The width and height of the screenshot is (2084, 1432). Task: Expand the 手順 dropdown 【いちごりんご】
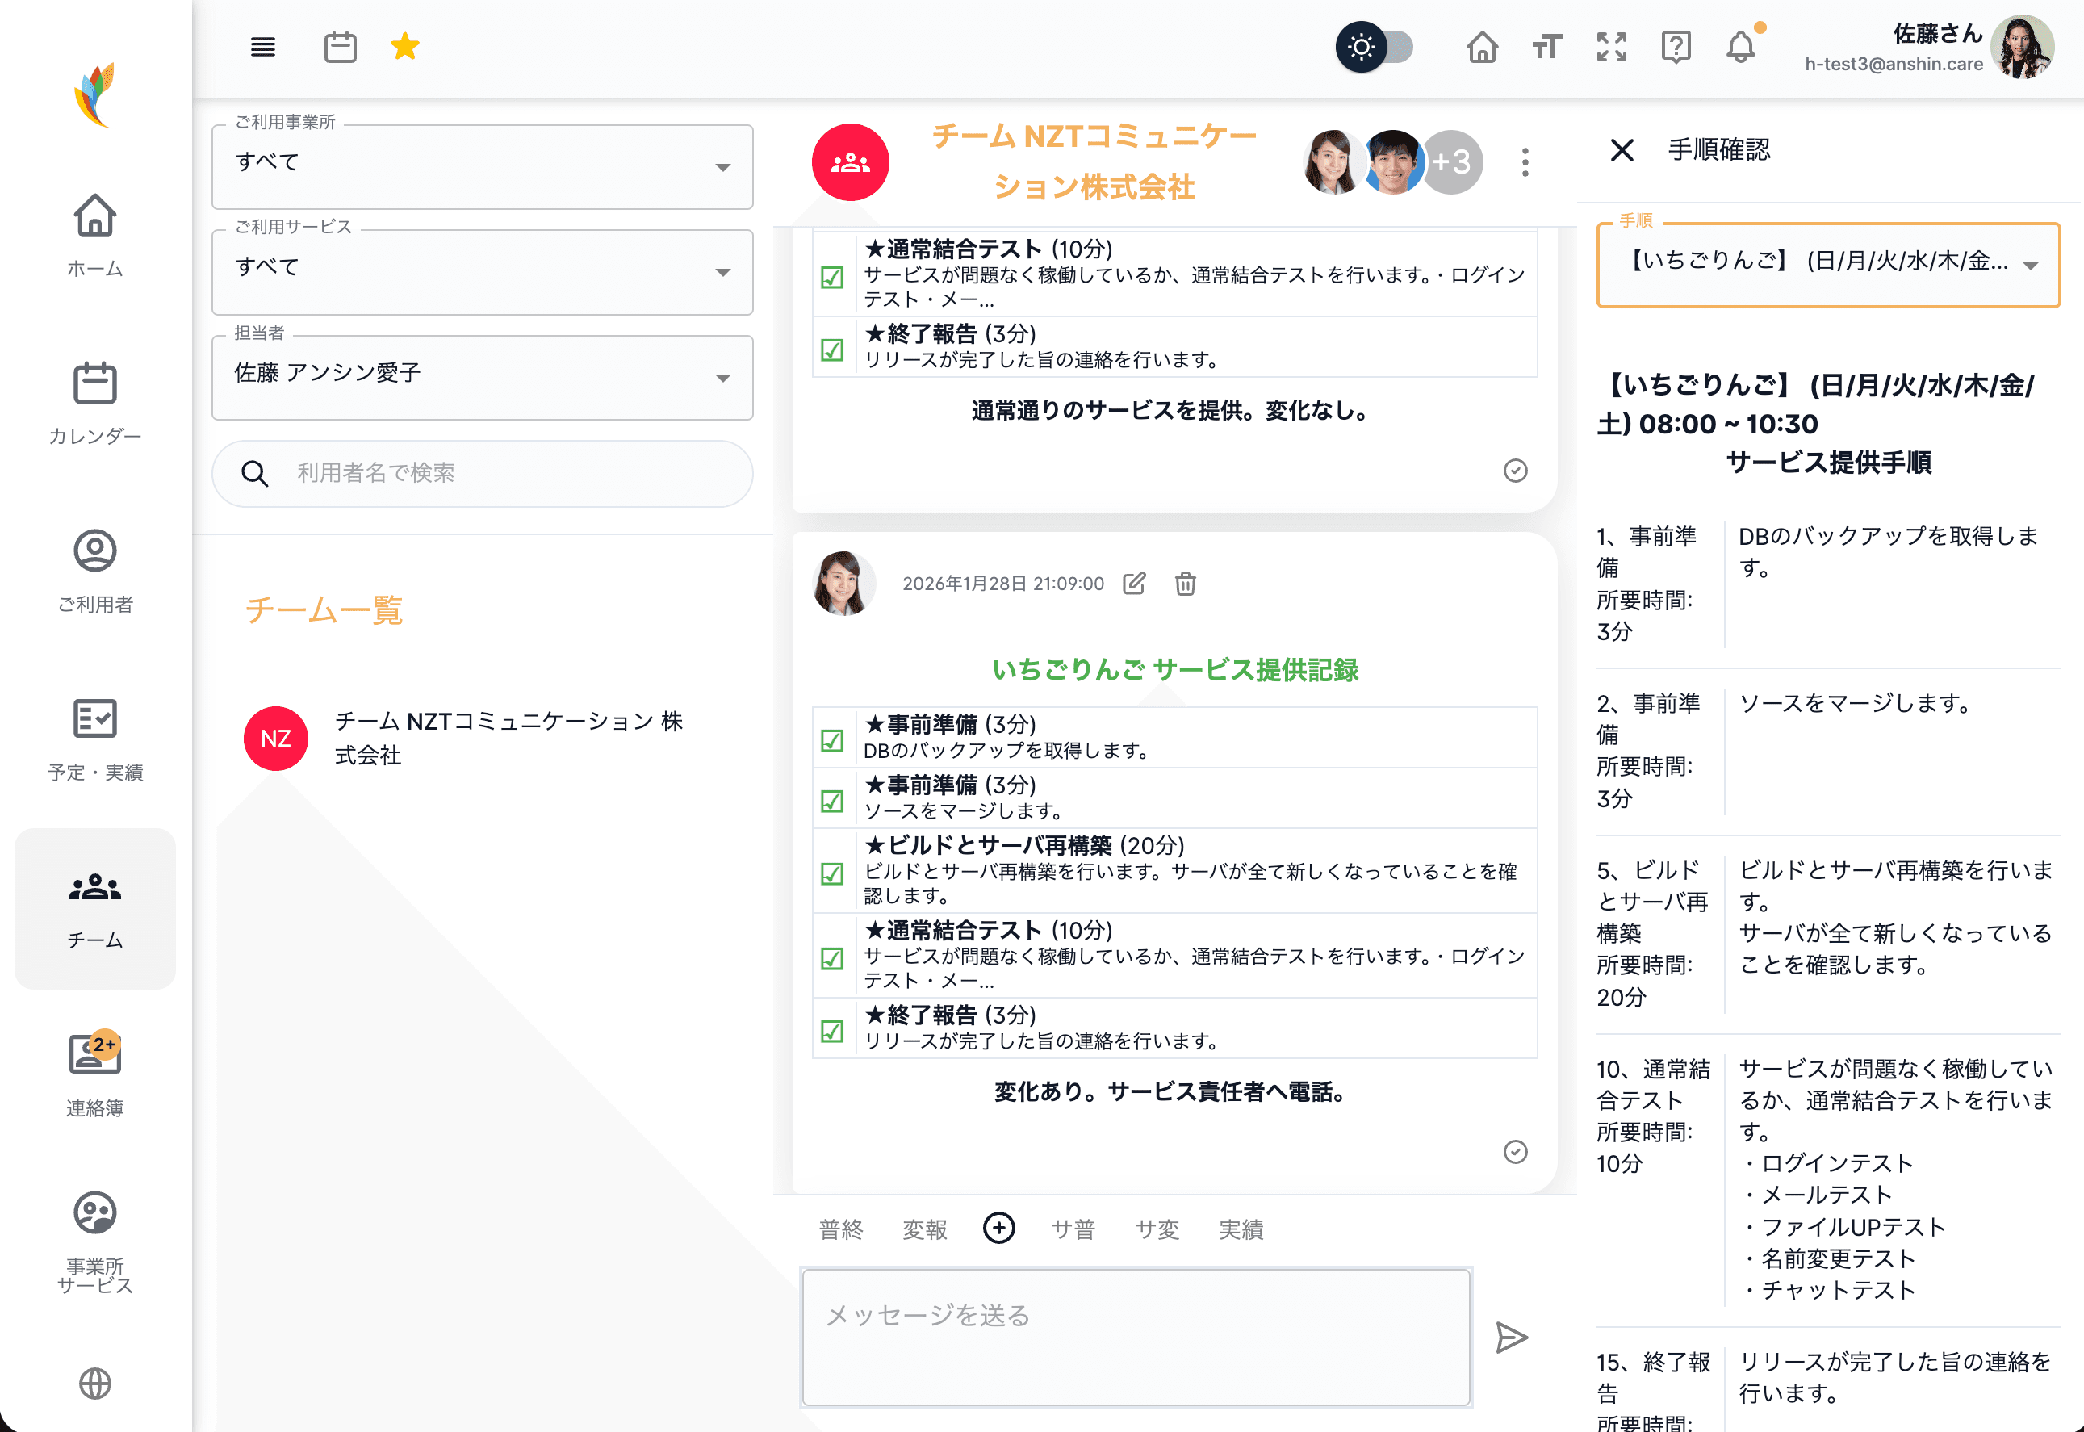[x=1827, y=264]
